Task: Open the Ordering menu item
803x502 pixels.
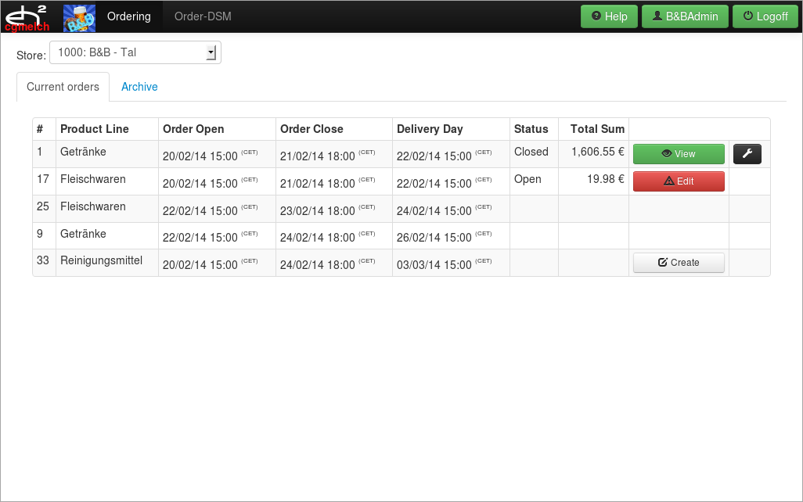Action: click(128, 16)
